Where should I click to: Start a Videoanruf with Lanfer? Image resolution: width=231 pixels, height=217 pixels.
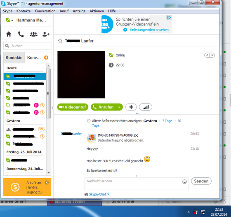click(73, 107)
